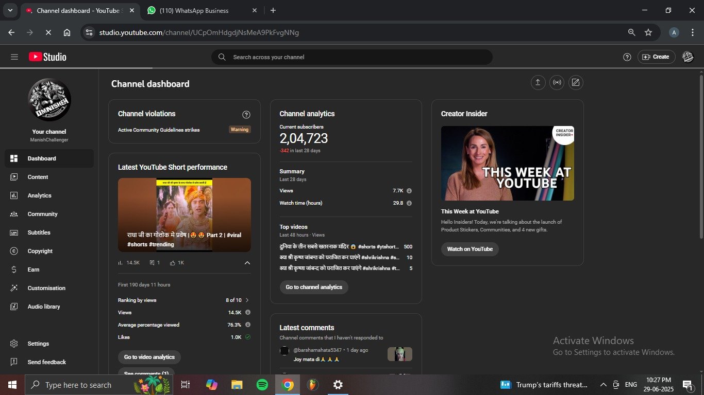This screenshot has height=395, width=704.
Task: Open the Channel violations help icon
Action: pos(246,115)
